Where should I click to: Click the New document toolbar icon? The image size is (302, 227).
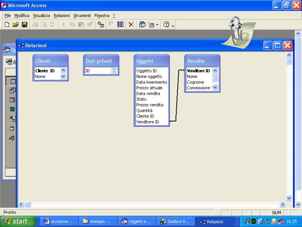7,24
